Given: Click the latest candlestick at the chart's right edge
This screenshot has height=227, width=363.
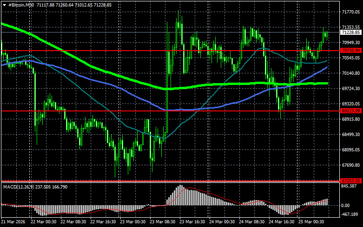Looking at the screenshot, I should click(x=327, y=35).
